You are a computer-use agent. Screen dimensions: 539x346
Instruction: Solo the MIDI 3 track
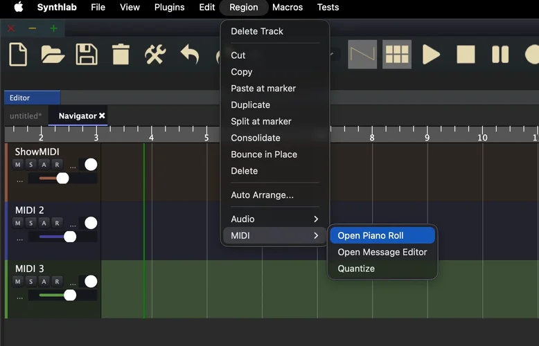pyautogui.click(x=31, y=282)
